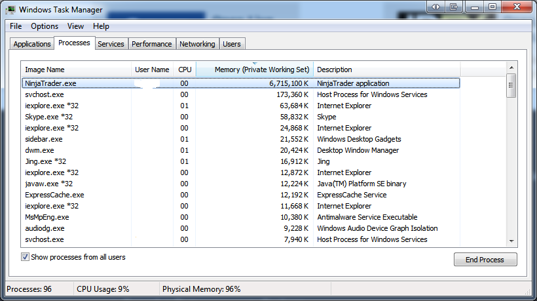Switch to the Users tab
537x301 pixels.
coord(232,44)
